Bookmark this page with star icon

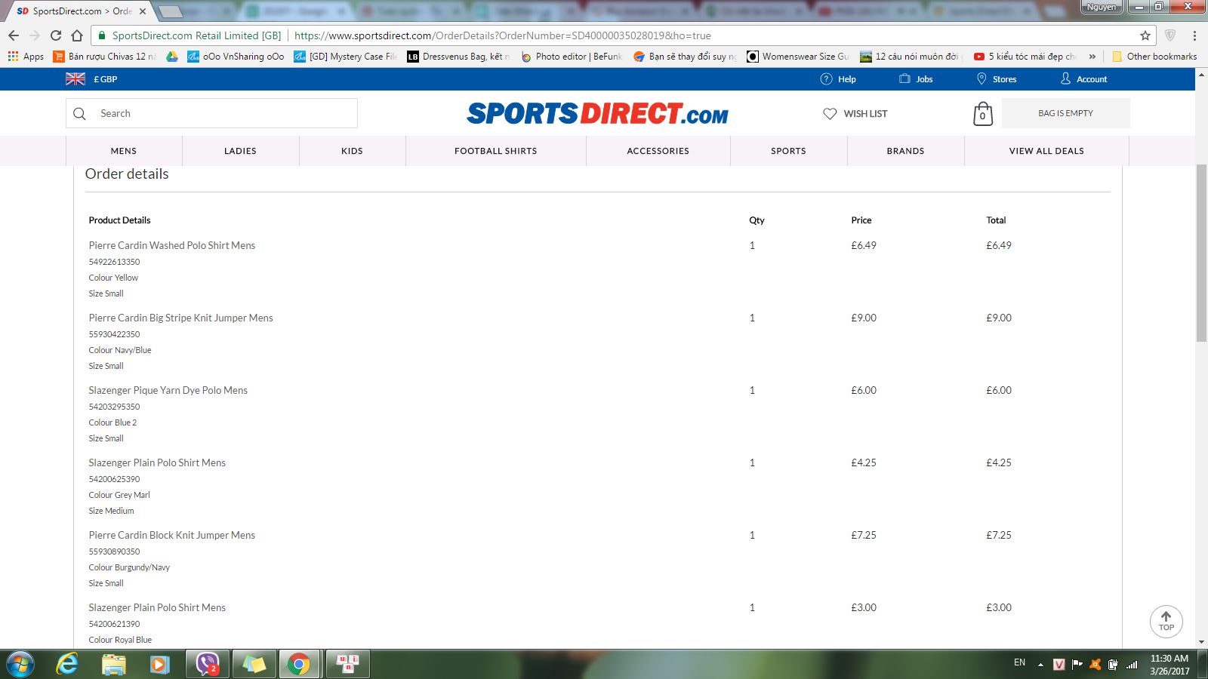click(1145, 35)
